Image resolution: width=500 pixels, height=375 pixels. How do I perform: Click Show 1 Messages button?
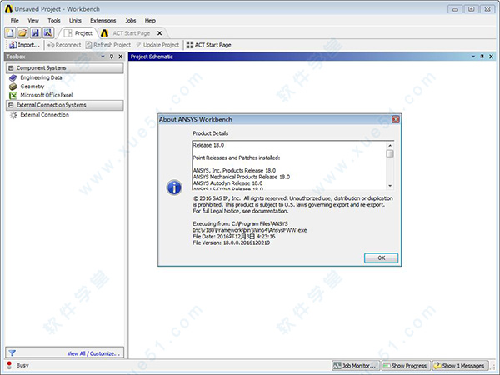[x=460, y=366]
